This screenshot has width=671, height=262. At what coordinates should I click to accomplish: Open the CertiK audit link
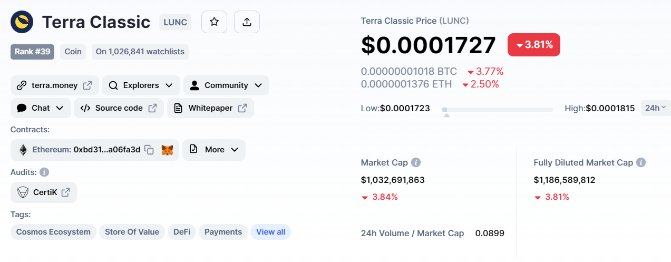tap(44, 192)
